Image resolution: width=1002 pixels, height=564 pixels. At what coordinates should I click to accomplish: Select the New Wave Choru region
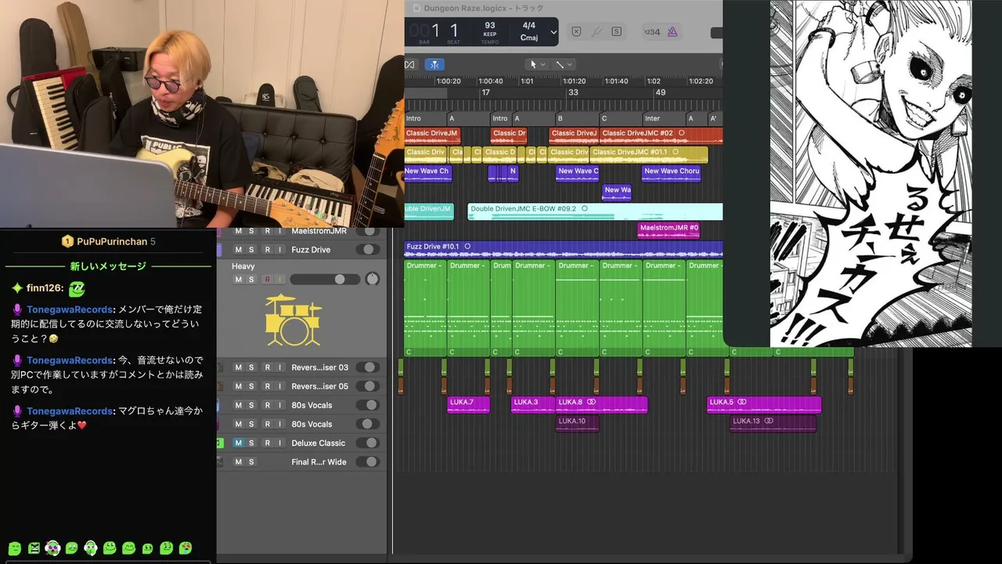(672, 174)
